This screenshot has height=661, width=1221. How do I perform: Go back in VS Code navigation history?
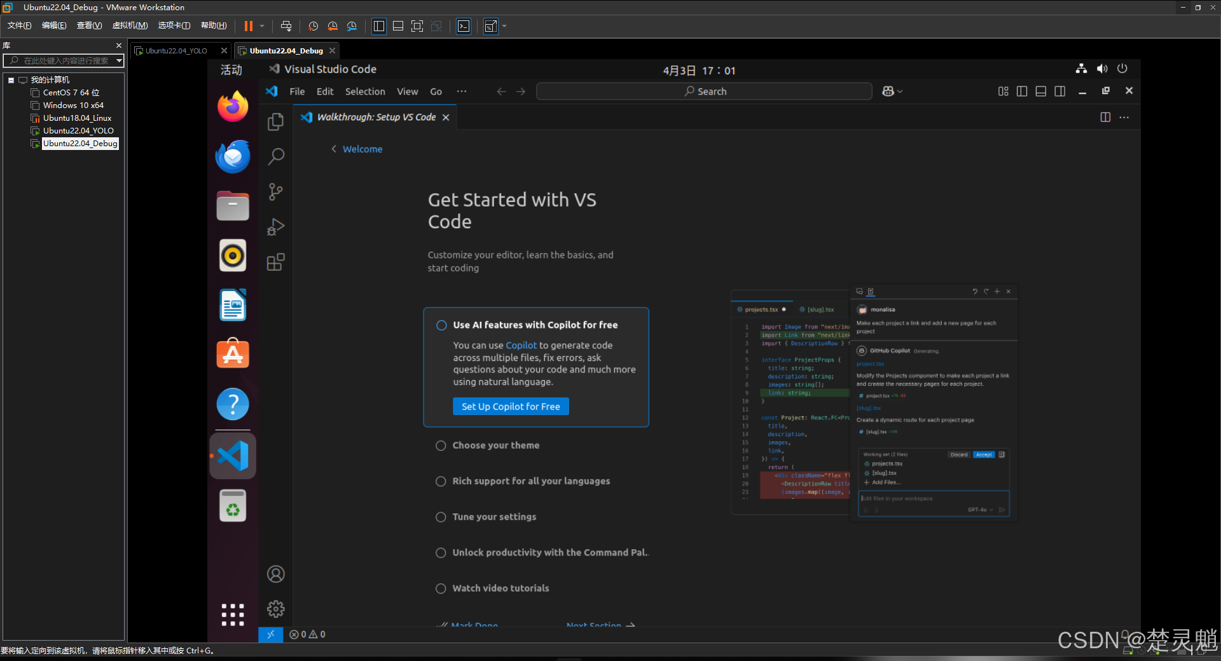point(502,92)
